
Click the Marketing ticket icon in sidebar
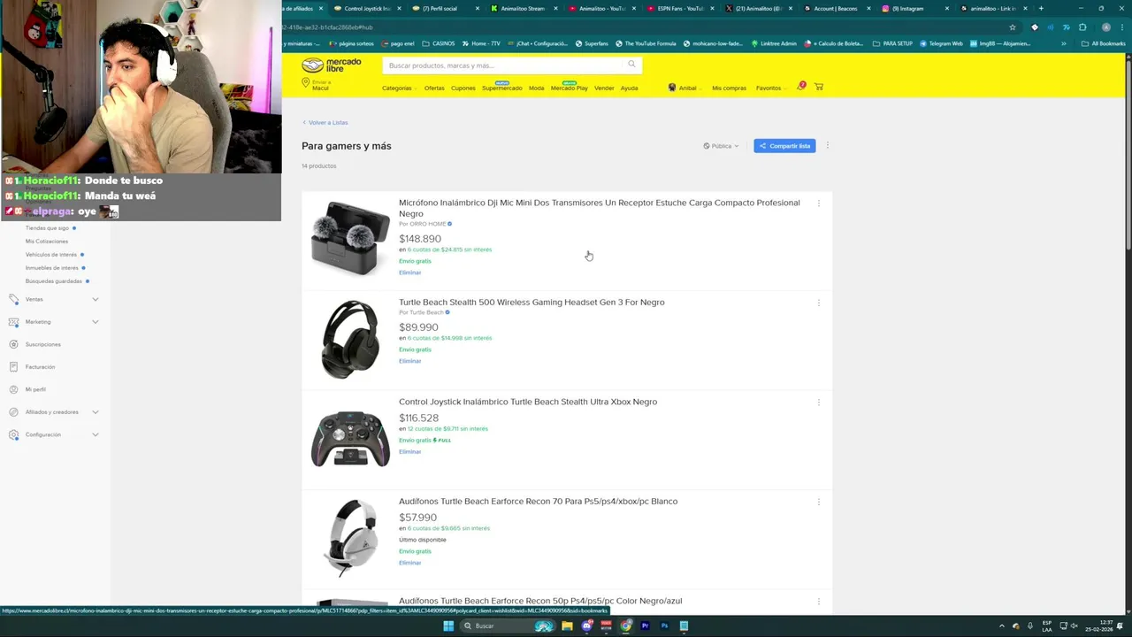click(x=13, y=321)
